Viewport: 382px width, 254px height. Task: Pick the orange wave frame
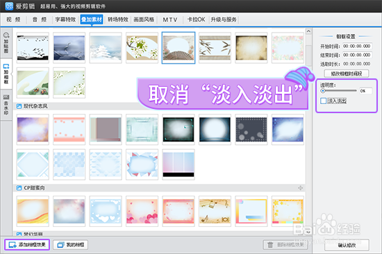pyautogui.click(x=33, y=212)
